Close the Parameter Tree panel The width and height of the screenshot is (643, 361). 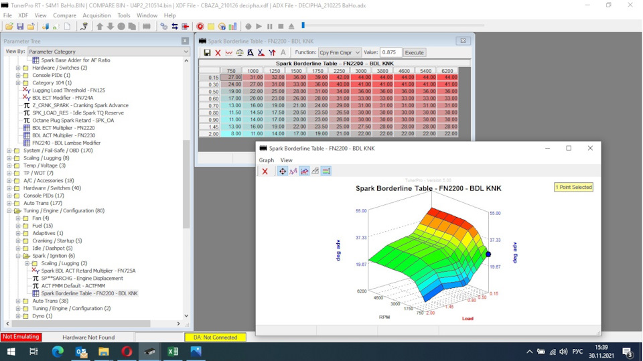coord(185,41)
